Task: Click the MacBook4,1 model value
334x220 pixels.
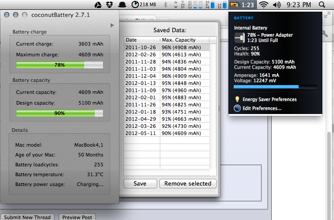Action: 89,145
